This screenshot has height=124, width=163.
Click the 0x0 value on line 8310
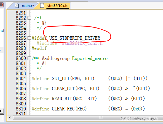[x=137, y=109]
